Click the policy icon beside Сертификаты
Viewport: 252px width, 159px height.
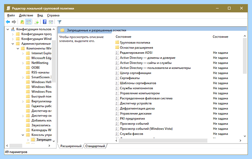(117, 78)
